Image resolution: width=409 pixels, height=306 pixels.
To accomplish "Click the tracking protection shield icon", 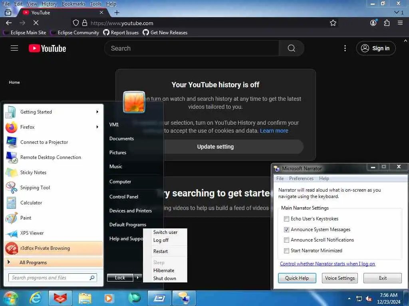I will tap(75, 23).
